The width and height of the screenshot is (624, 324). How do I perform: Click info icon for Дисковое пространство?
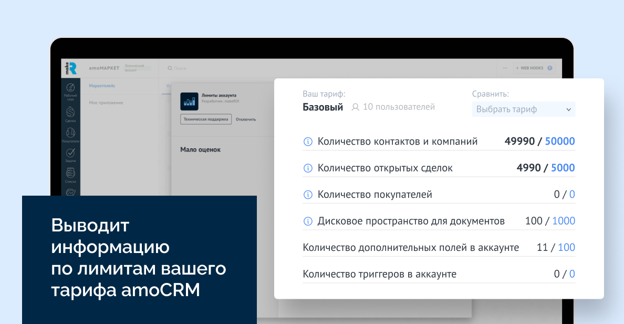[308, 221]
